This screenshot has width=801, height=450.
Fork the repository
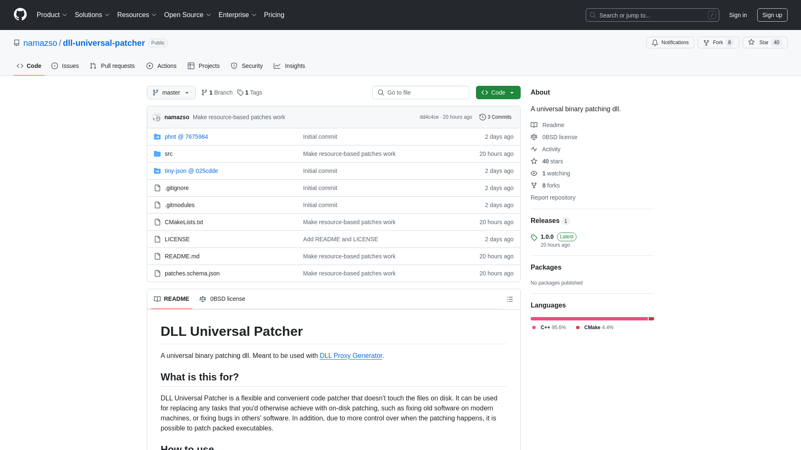pyautogui.click(x=718, y=42)
